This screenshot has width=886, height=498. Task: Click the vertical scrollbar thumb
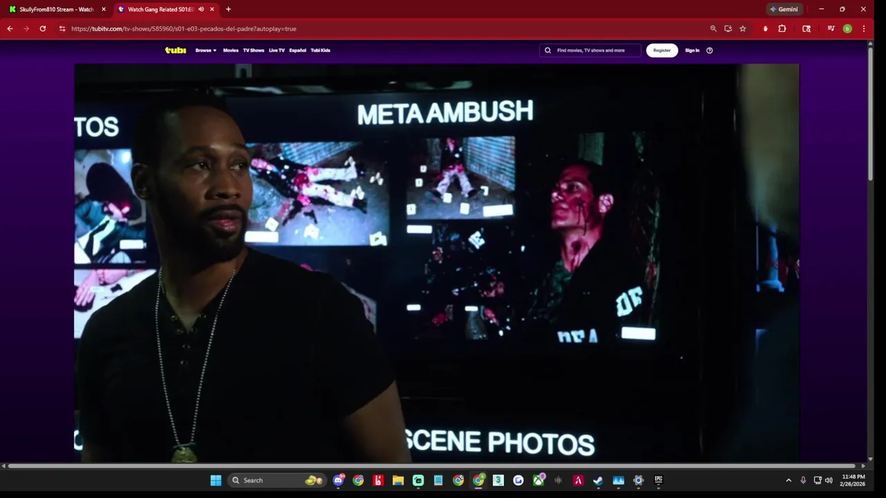point(870,114)
